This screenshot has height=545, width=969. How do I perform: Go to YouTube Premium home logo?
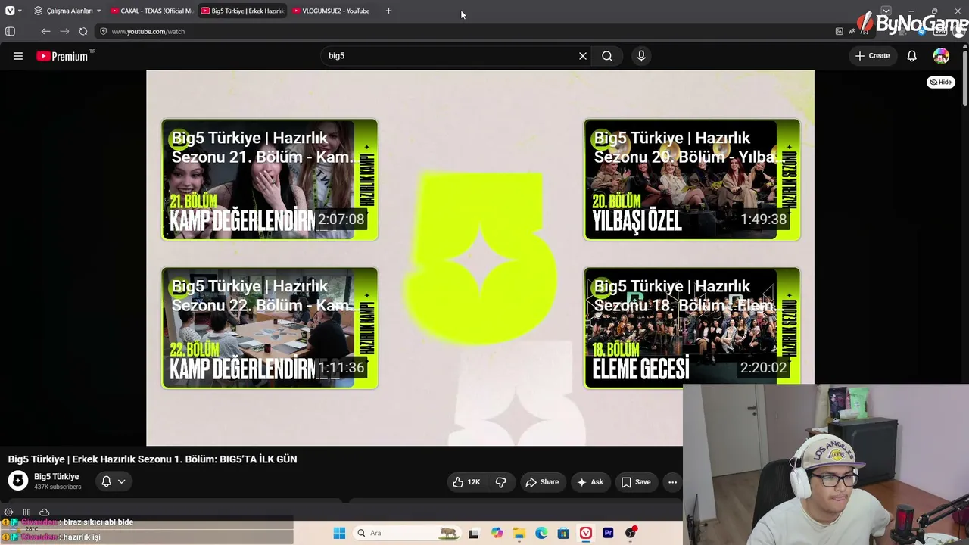click(x=62, y=56)
